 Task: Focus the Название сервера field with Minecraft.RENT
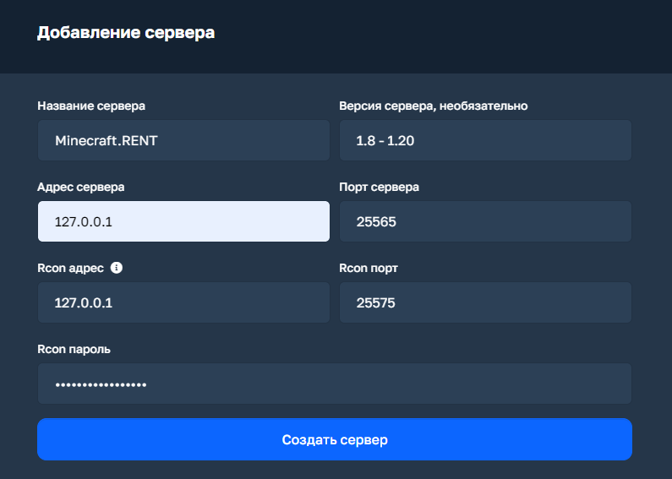point(183,140)
